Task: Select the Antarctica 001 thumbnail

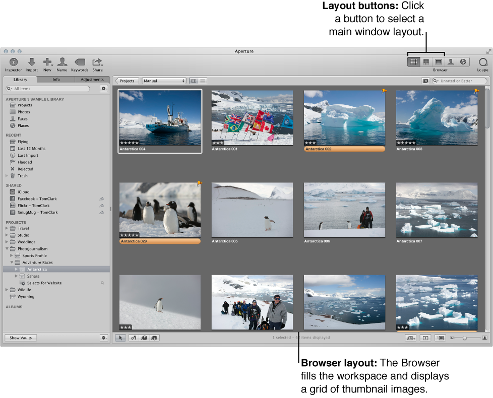Action: pos(252,117)
